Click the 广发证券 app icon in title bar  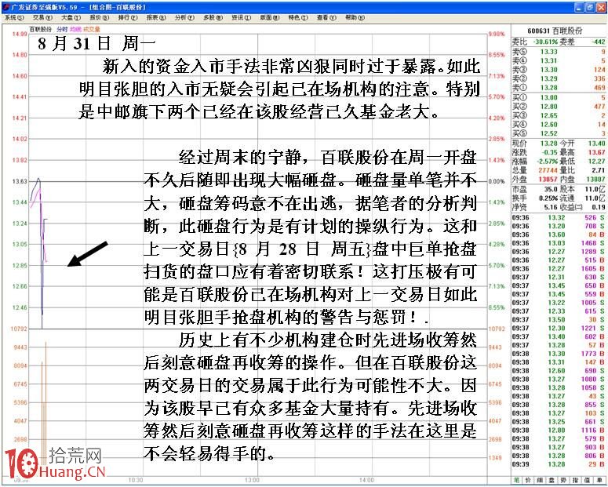(5, 7)
